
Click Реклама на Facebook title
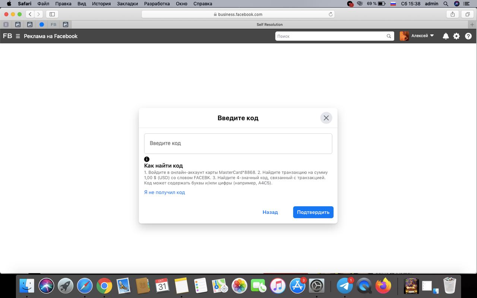point(51,36)
